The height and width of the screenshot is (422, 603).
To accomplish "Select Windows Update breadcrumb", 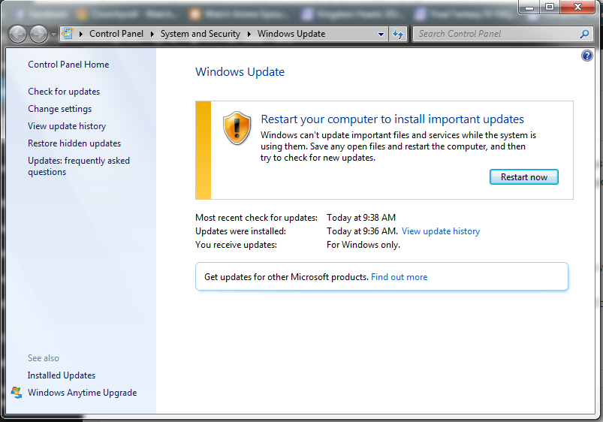I will point(291,34).
